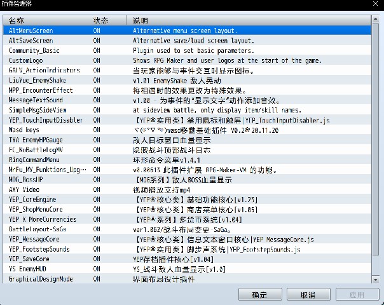Select YEP_MessageCore plugin row
Image resolution: width=384 pixels, height=305 pixels.
pyautogui.click(x=187, y=239)
